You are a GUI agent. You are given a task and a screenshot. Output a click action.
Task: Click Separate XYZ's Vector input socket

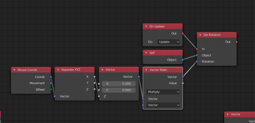tap(55, 96)
